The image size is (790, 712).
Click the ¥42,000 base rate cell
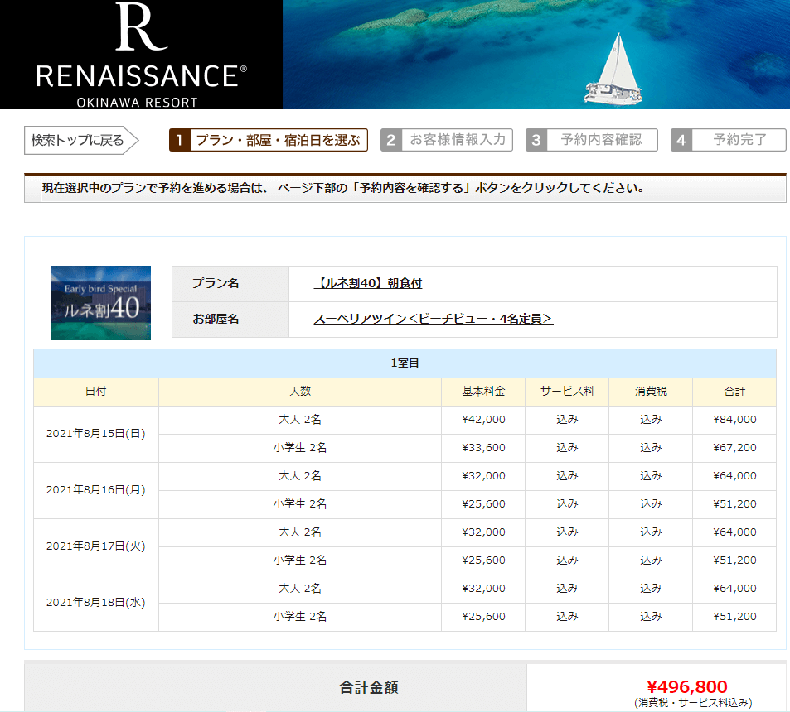pos(483,420)
